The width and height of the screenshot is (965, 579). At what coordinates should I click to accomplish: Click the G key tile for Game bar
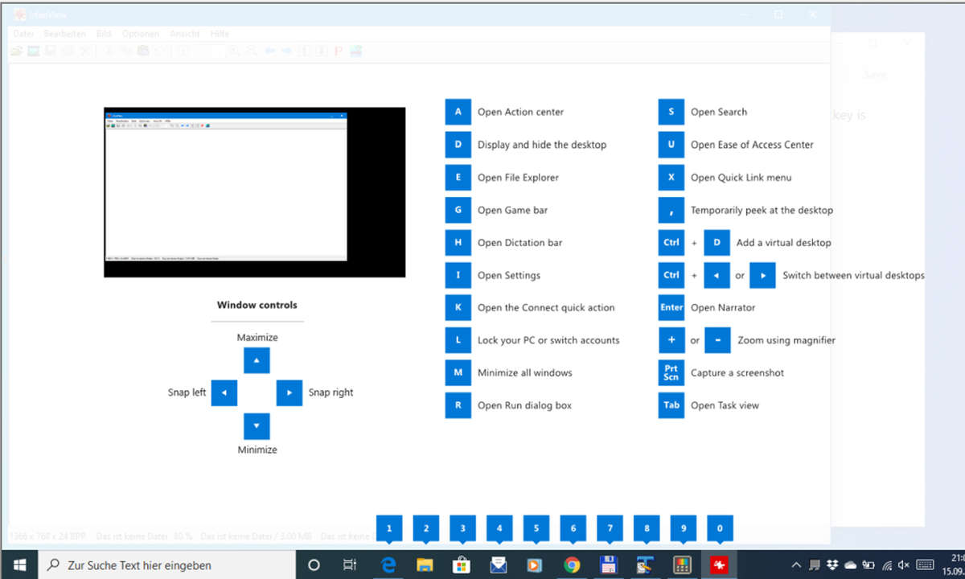458,210
